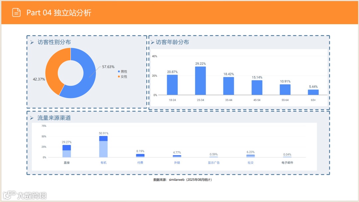The height and width of the screenshot is (202, 359).
Task: Click the 55-64 age bar
Action: [x=285, y=90]
